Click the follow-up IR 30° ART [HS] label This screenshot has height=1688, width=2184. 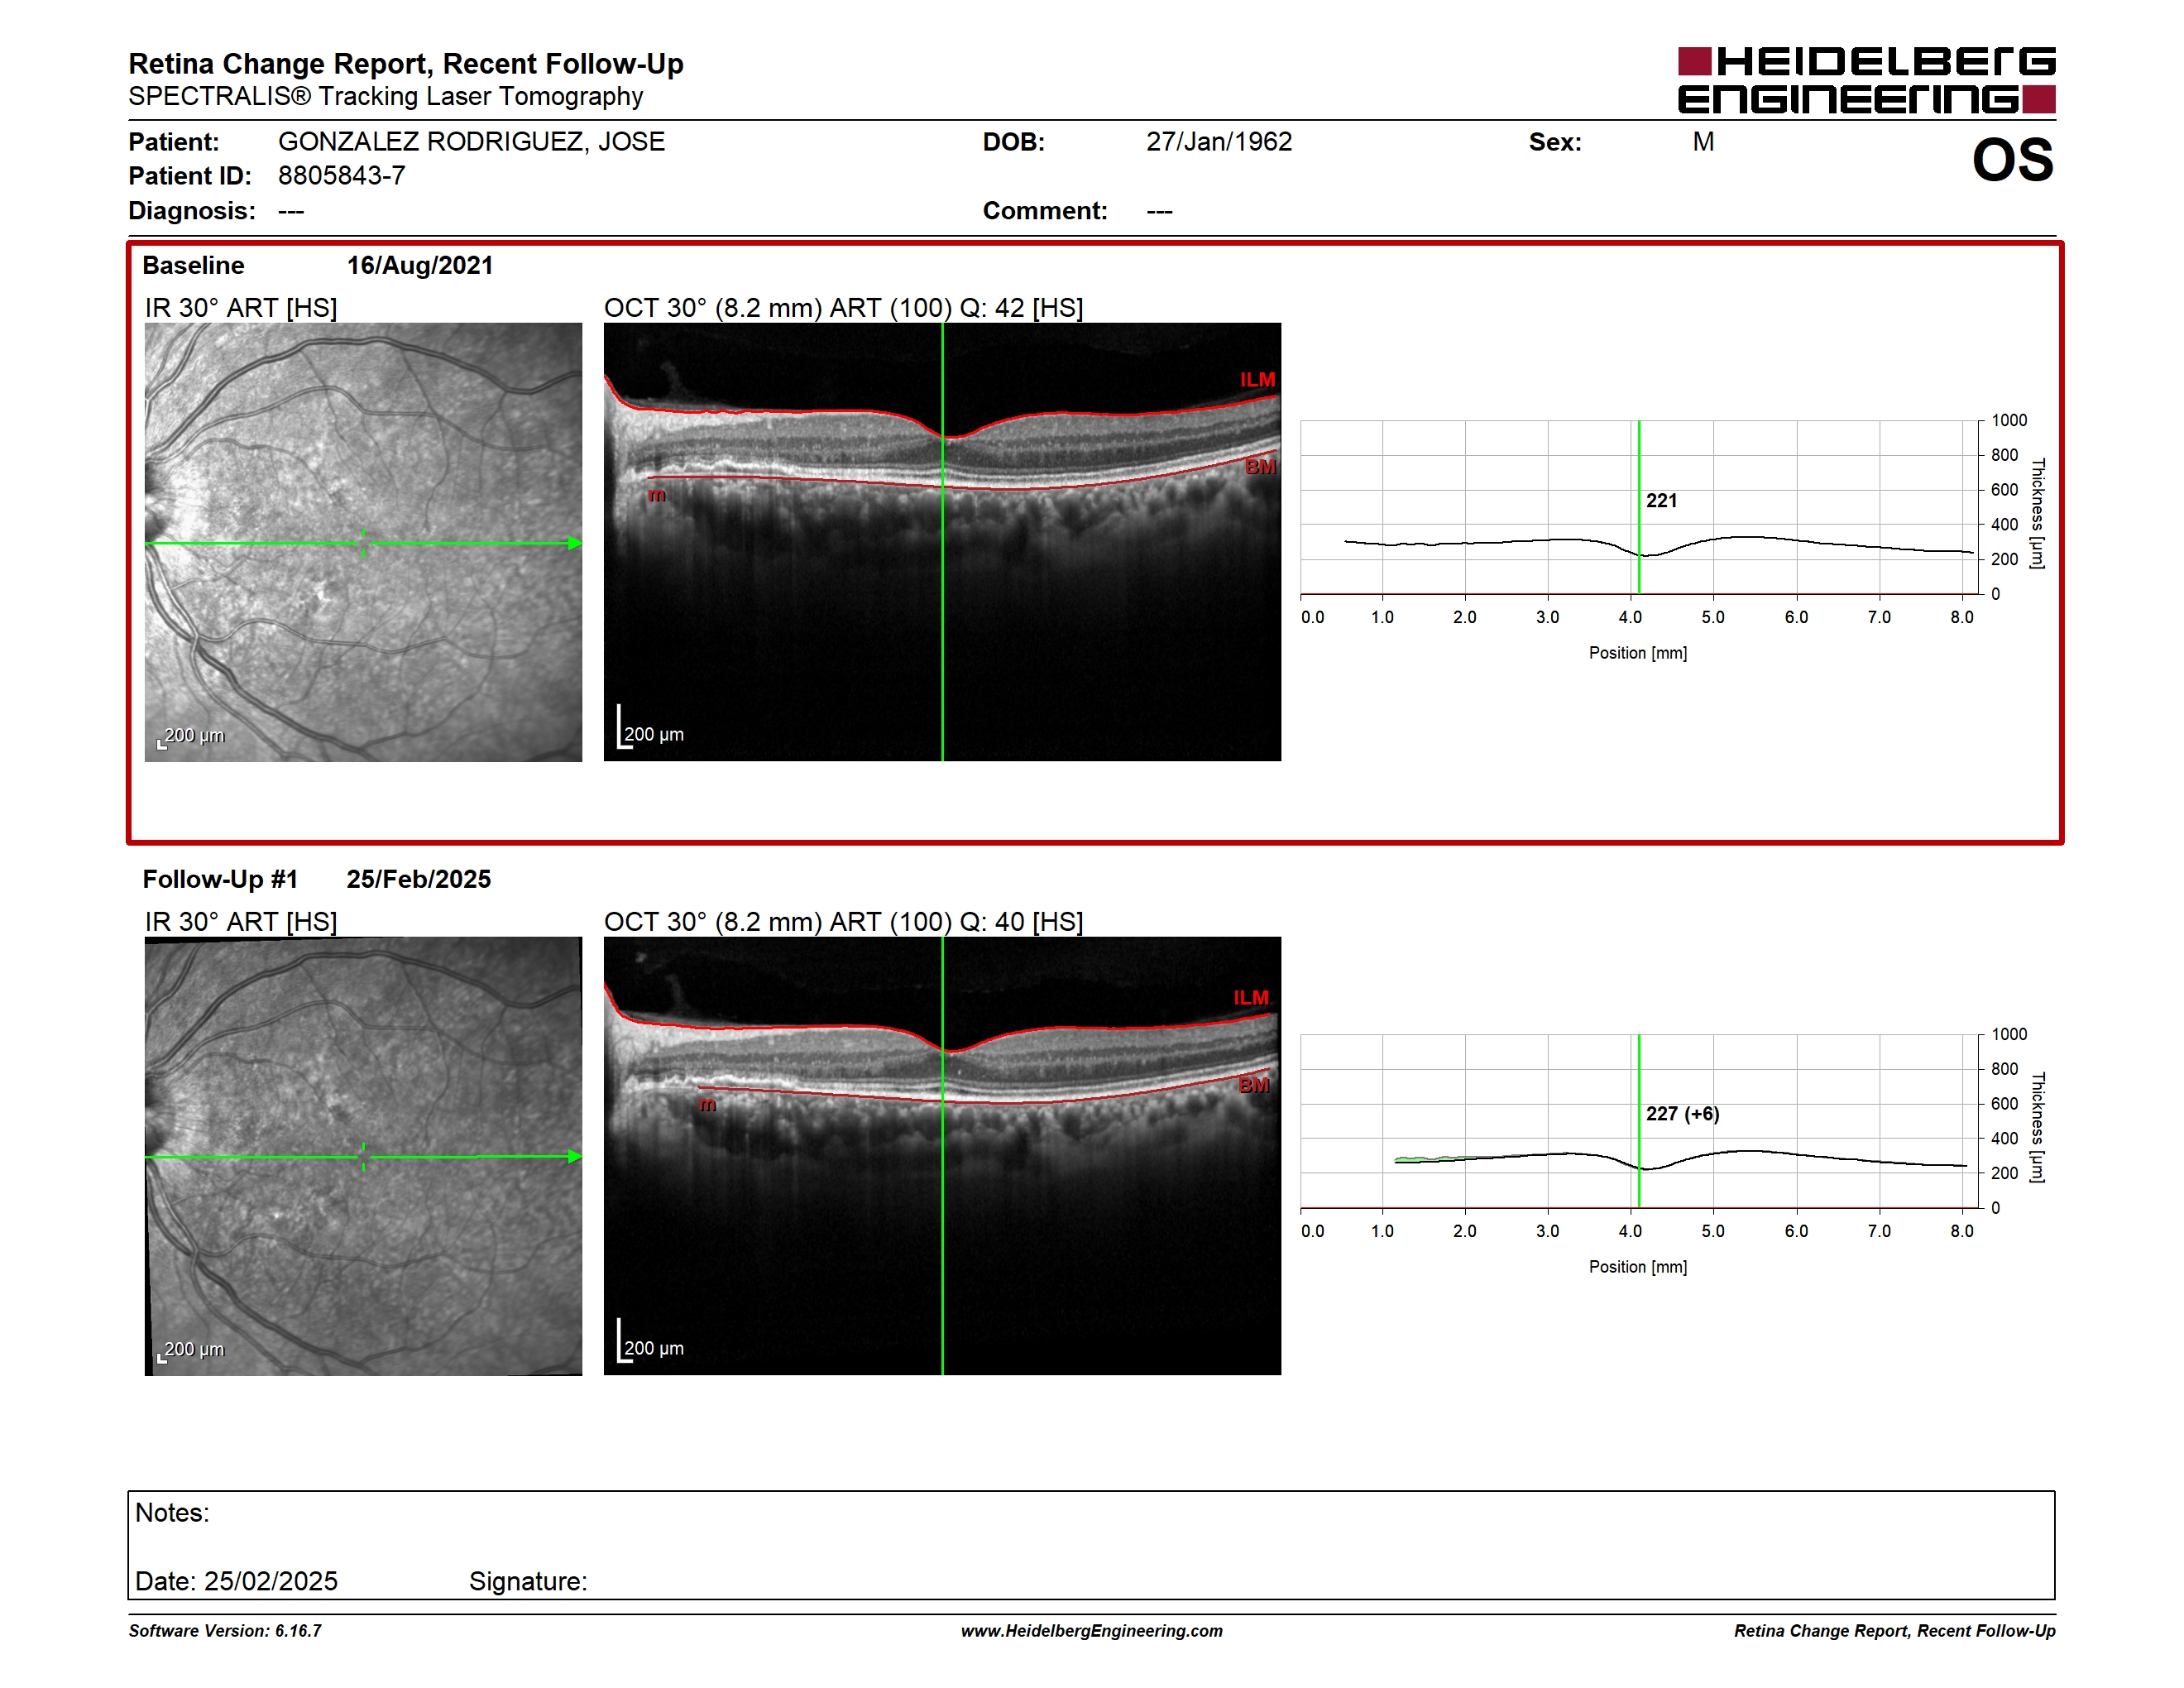[x=241, y=922]
